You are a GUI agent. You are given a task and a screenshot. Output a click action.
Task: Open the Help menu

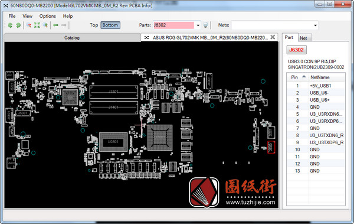point(68,16)
